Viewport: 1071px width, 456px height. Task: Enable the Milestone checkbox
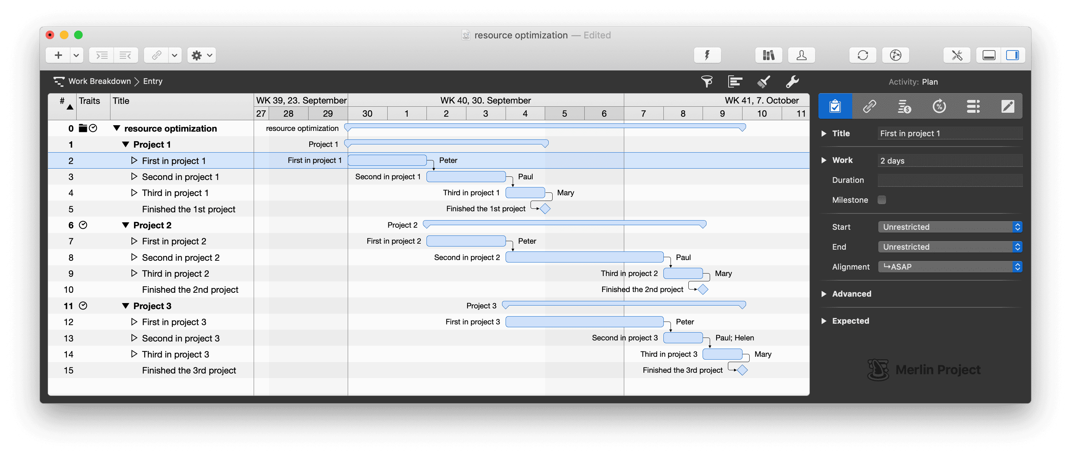(x=882, y=200)
